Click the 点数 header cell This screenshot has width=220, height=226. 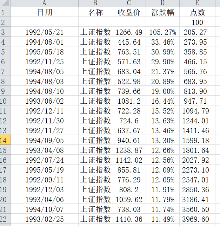tap(197, 12)
